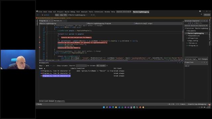Image resolution: width=212 pixels, height=119 pixels.
Task: Focus the Visual Studio search box
Action: (124, 12)
